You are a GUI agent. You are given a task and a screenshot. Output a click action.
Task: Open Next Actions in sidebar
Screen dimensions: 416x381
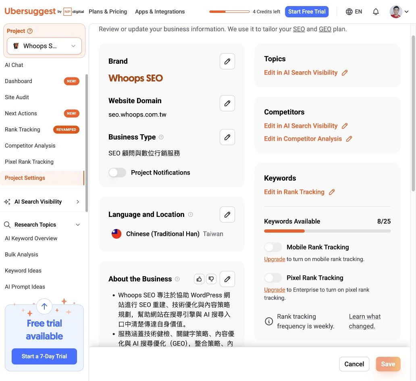(x=21, y=114)
